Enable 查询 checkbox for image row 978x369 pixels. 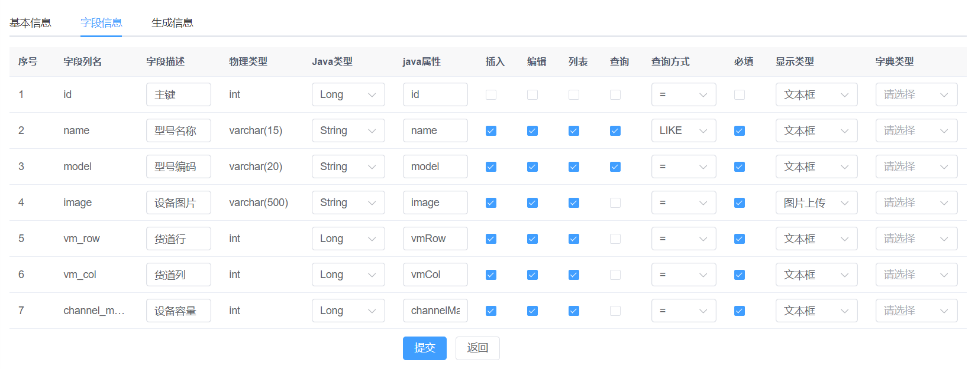click(615, 203)
